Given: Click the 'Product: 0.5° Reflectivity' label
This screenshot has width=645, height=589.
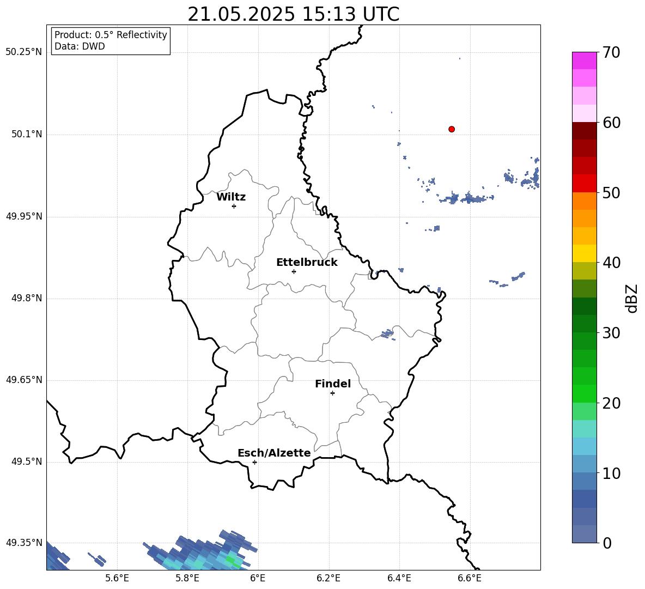Looking at the screenshot, I should (x=111, y=34).
